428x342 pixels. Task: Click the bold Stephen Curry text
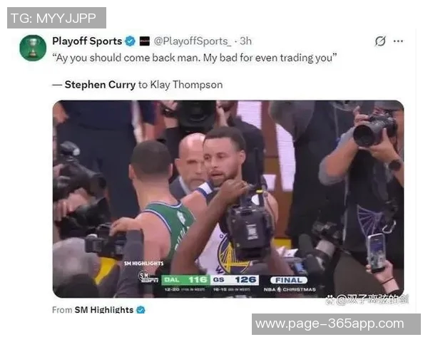pos(100,85)
